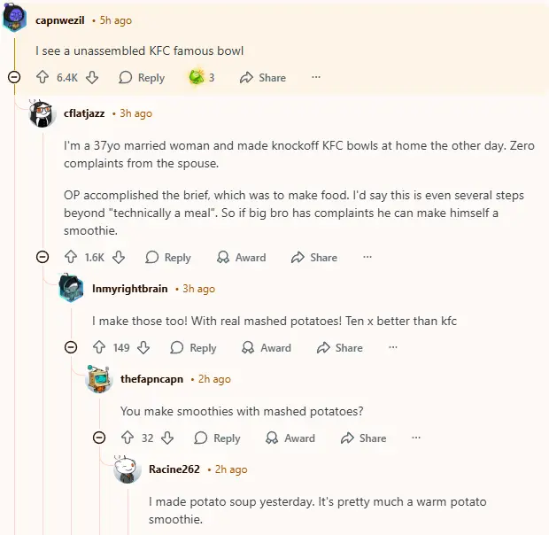Open more options menu on cflatjazz's comment
Viewport: 549px width, 535px height.
click(x=367, y=258)
